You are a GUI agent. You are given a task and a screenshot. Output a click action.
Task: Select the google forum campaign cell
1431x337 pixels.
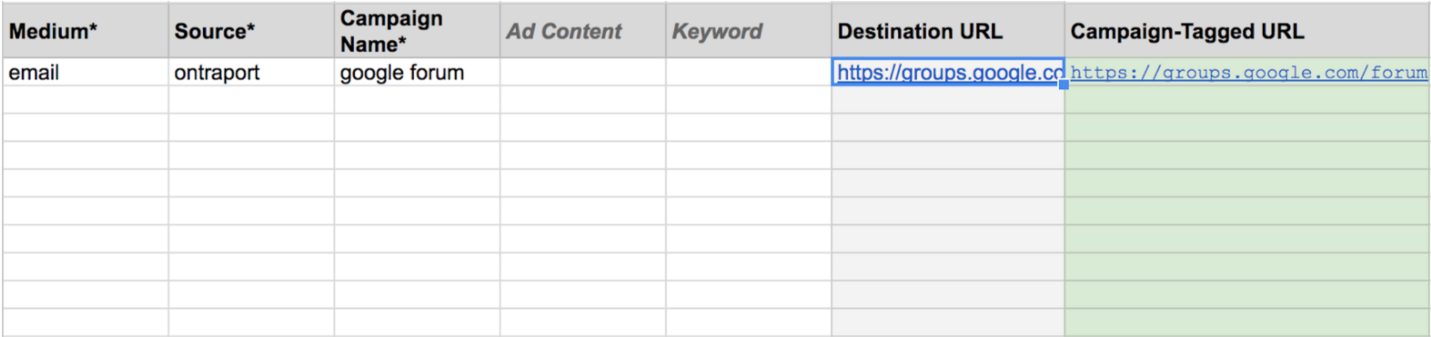coord(417,72)
